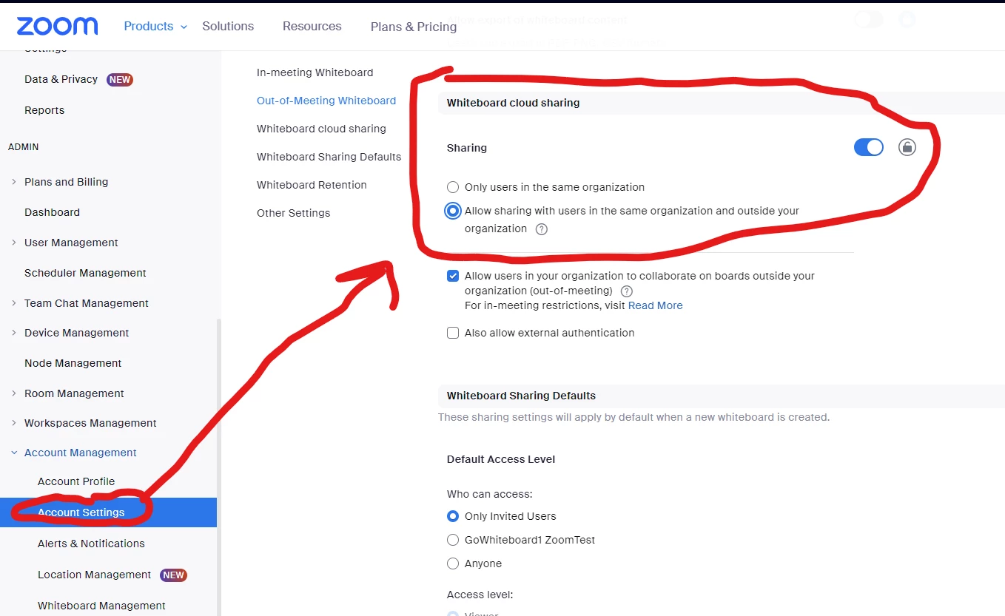Viewport: 1005px width, 616px height.
Task: Jump to Whiteboard Sharing Defaults anchor
Action: click(x=329, y=157)
